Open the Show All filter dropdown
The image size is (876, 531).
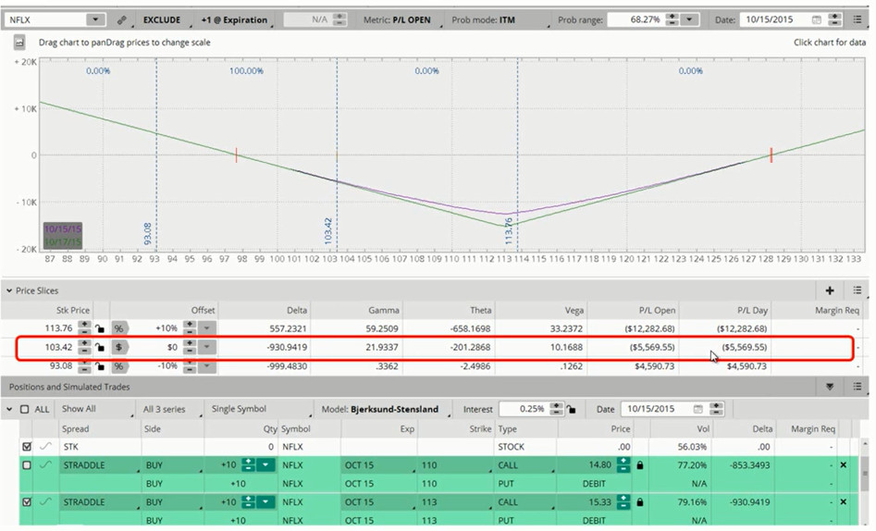pyautogui.click(x=95, y=409)
